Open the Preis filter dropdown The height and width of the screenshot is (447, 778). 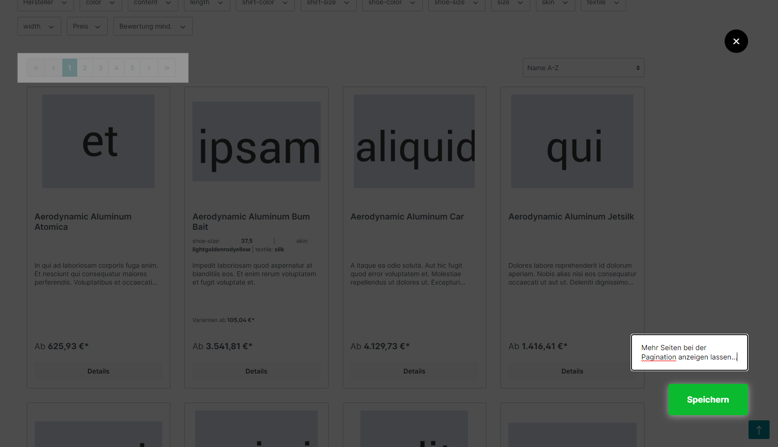pos(87,26)
